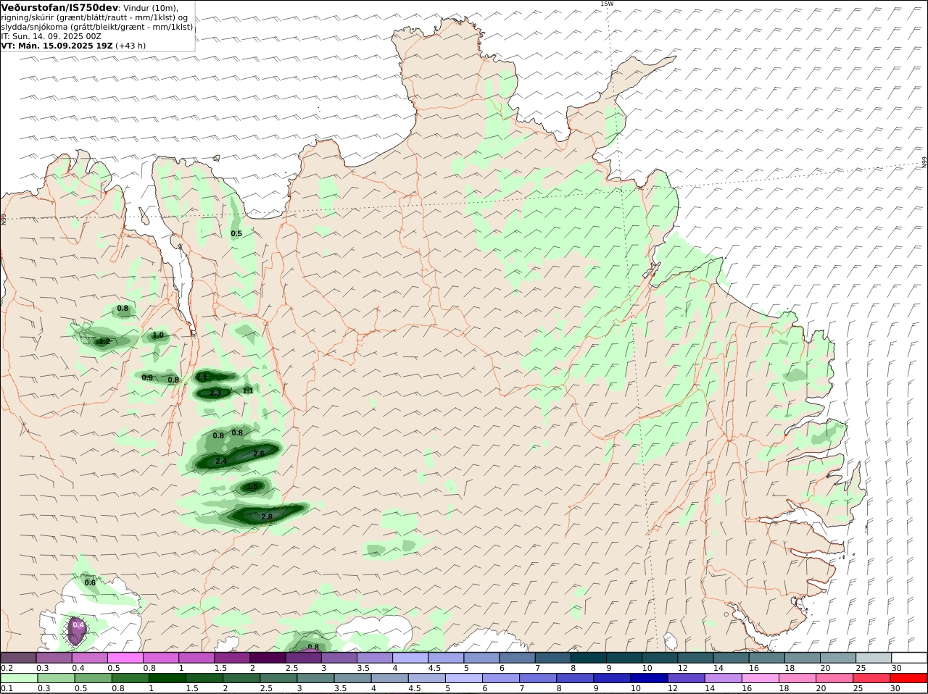Click dark blue rain swatch between 10 and 12
928x694 pixels.
pyautogui.click(x=650, y=678)
